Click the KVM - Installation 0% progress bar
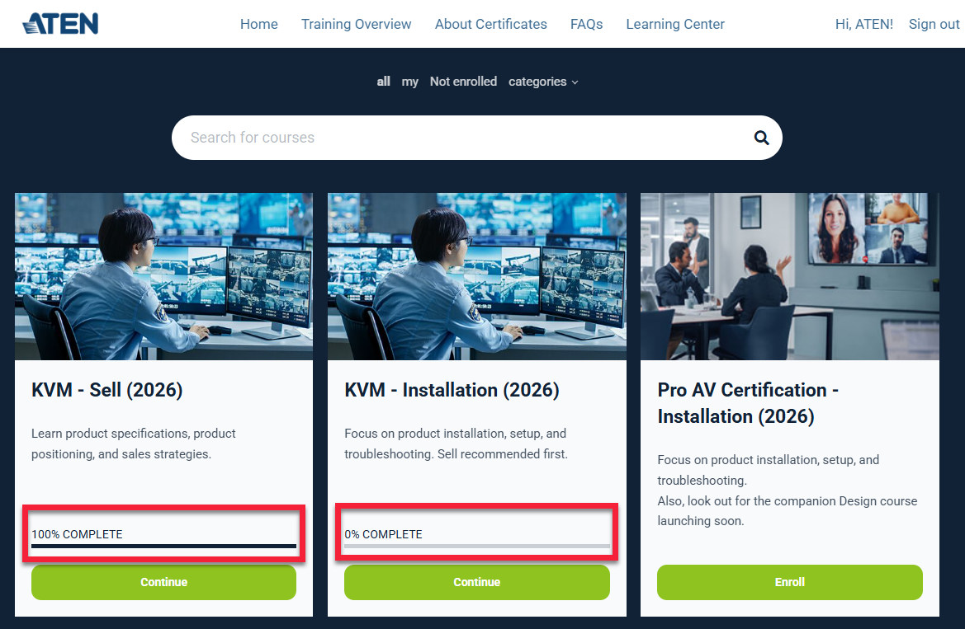Screen dimensions: 965x629 [x=476, y=546]
